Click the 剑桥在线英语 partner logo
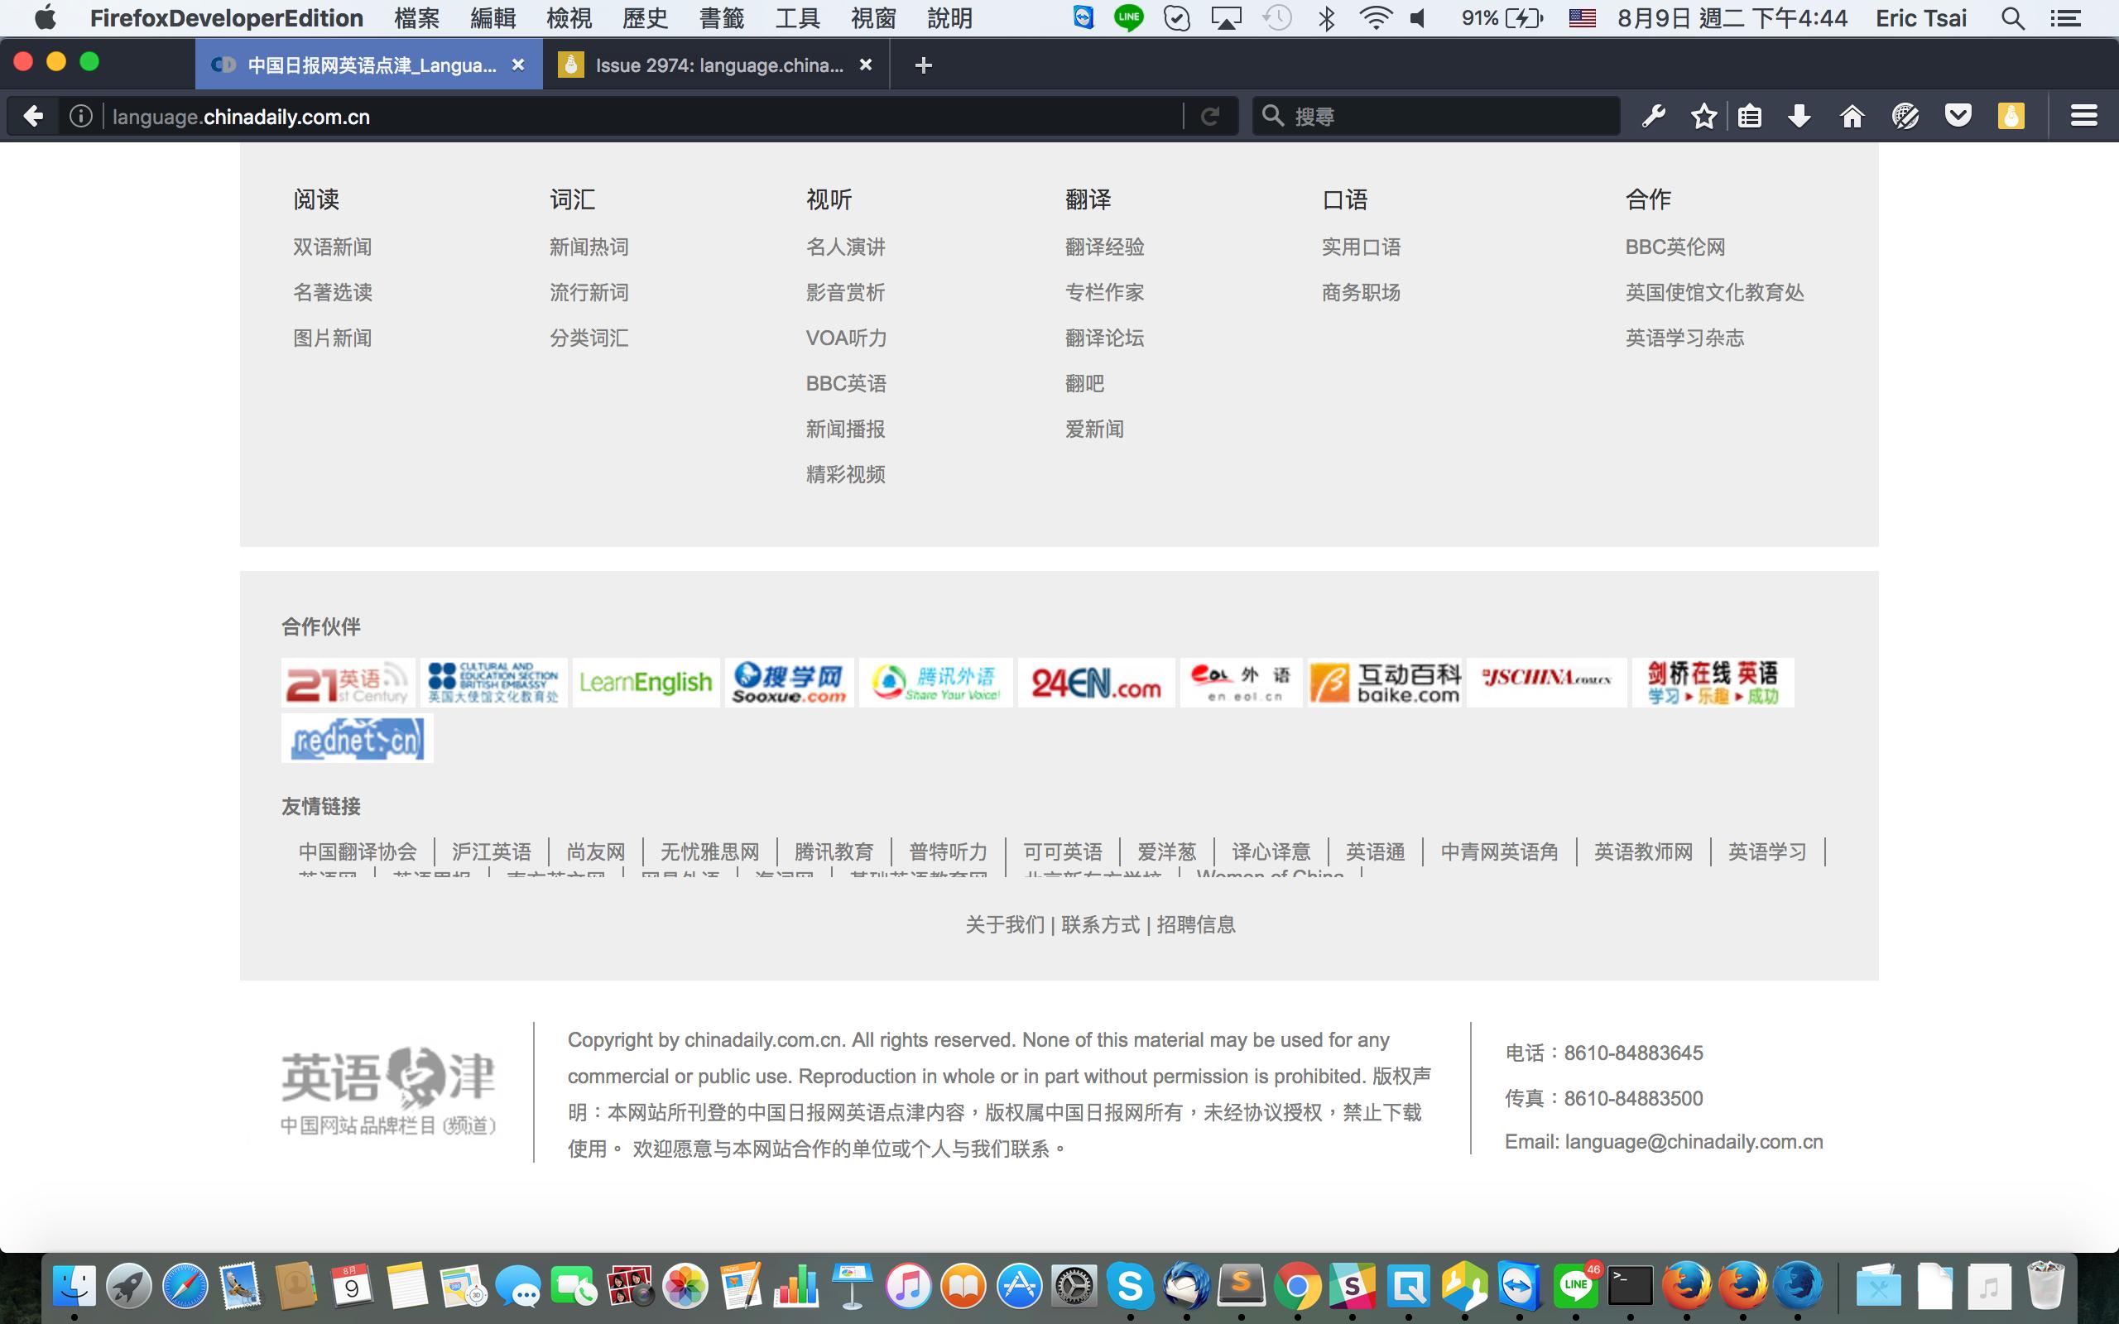 (1713, 682)
